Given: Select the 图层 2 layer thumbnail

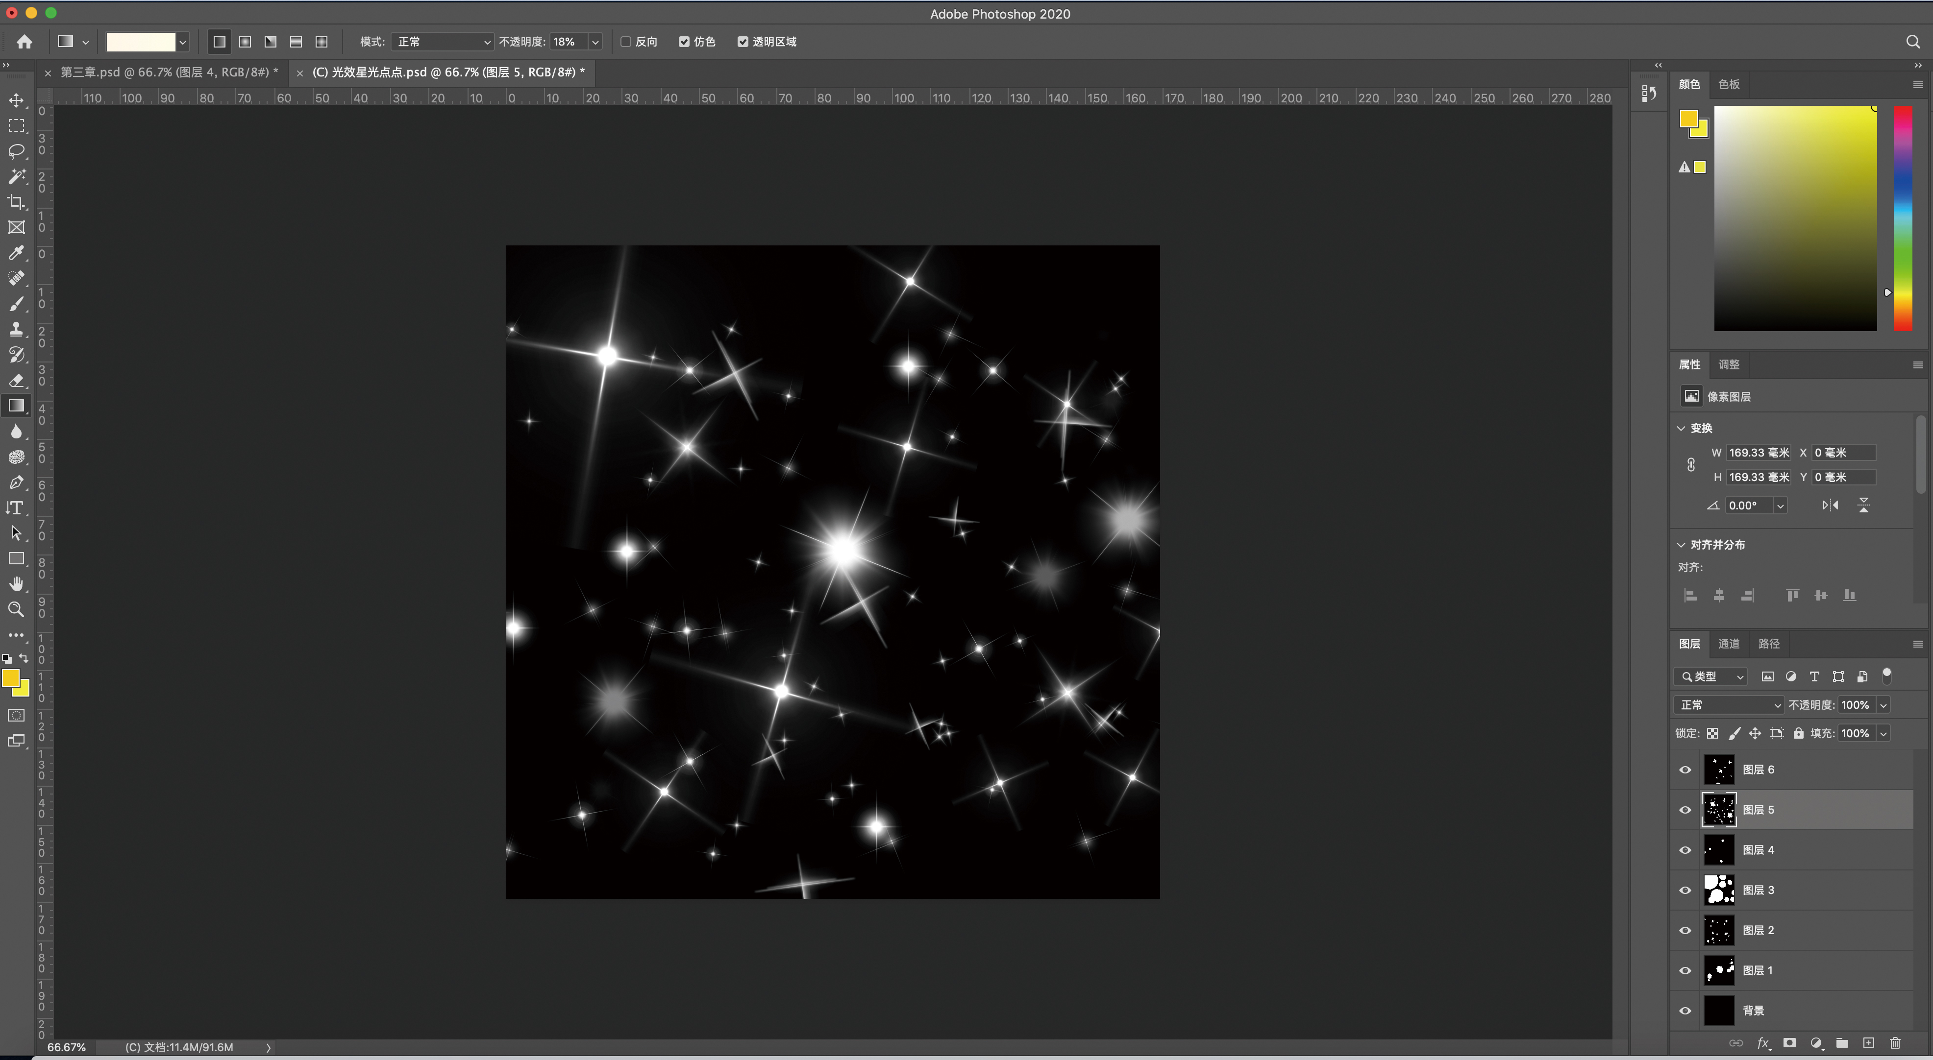Looking at the screenshot, I should coord(1718,930).
